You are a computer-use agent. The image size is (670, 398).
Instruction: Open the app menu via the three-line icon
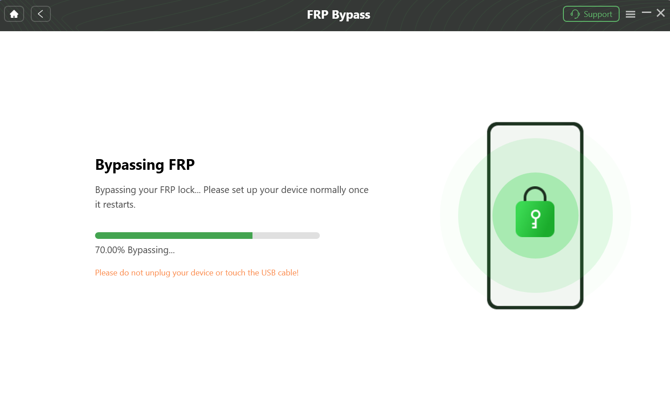[630, 14]
